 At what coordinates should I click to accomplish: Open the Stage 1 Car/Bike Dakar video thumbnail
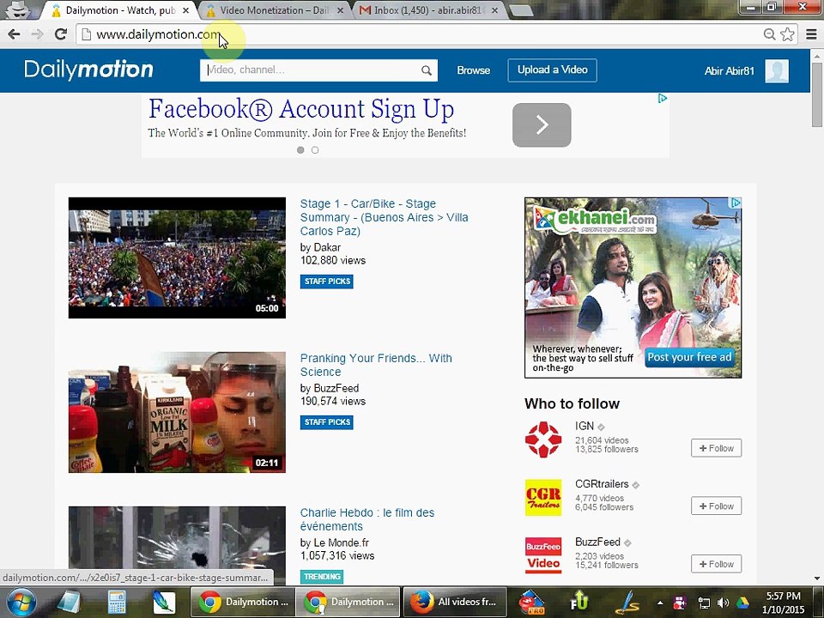click(x=177, y=257)
